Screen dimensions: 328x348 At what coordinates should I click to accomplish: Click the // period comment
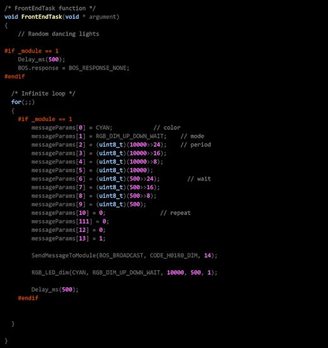[x=196, y=145]
